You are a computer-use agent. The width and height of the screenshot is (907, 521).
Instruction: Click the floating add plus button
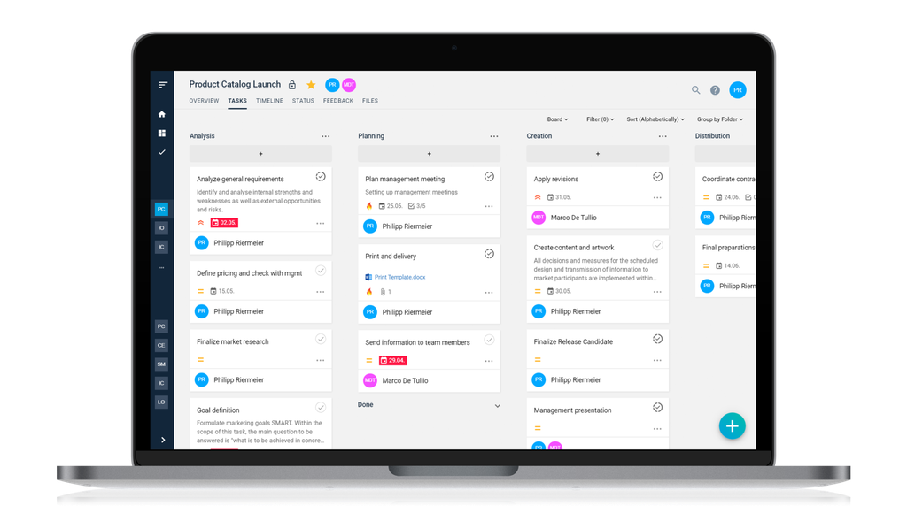(x=733, y=426)
